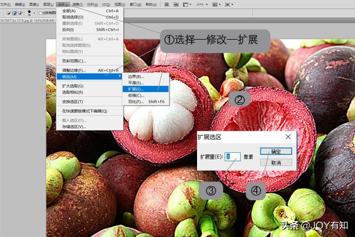Open the 分析(A) menu
Viewport: 355px width, 237px height.
tap(92, 4)
